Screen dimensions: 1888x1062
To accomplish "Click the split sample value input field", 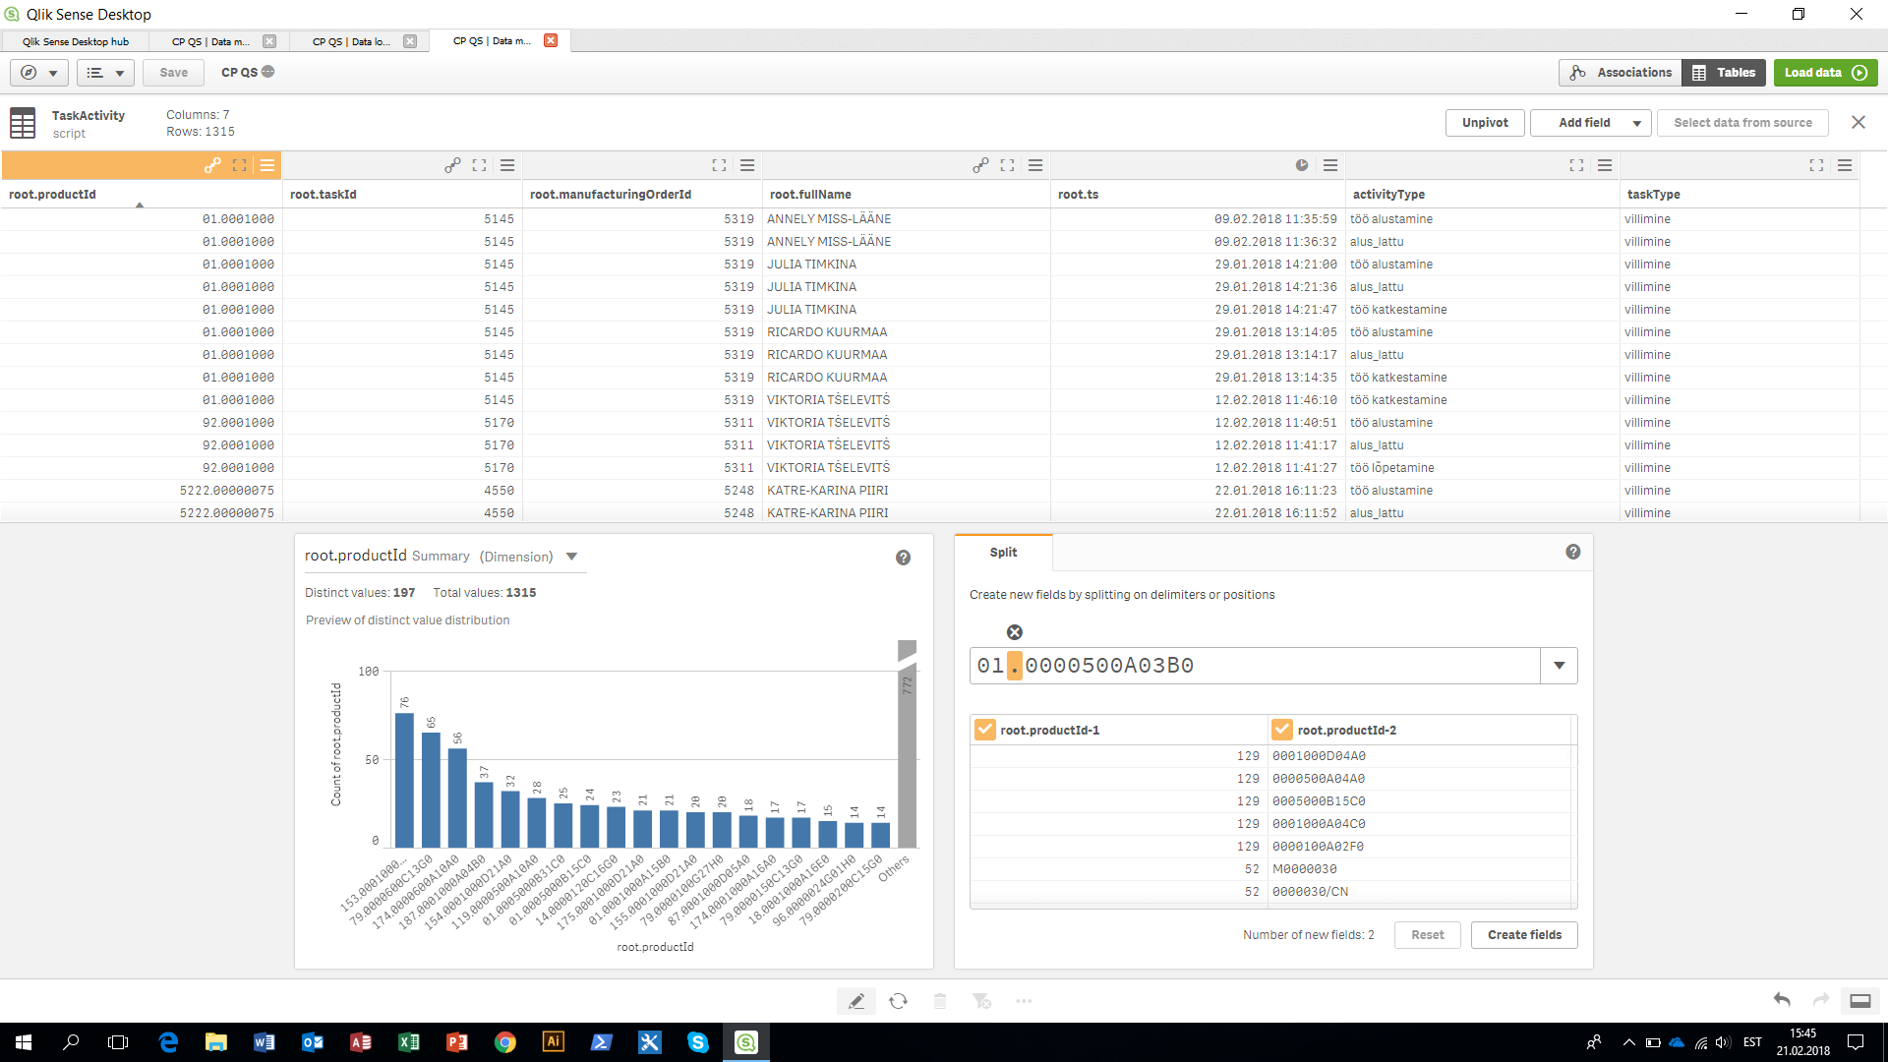I will click(x=1255, y=666).
